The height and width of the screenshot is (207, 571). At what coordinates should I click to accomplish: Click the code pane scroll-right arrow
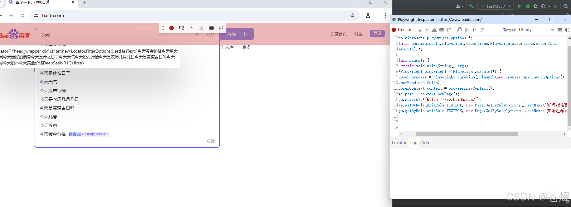(564, 134)
